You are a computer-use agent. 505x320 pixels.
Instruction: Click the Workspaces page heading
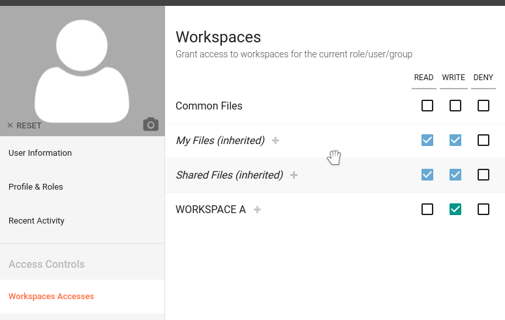click(x=218, y=37)
